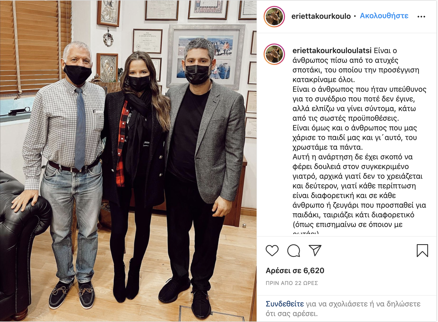Save the post with the bookmark icon

[422, 251]
